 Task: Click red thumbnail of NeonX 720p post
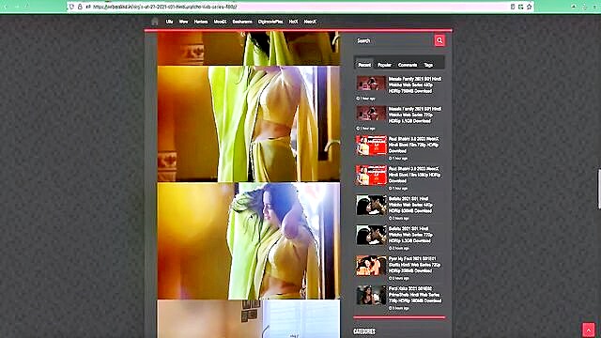[x=372, y=146]
